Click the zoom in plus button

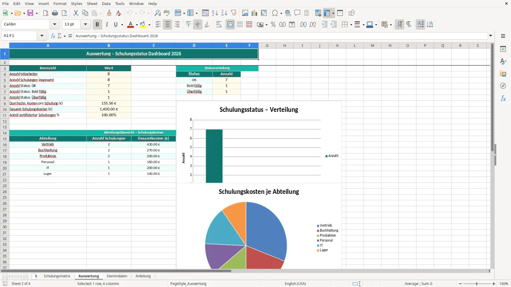[494, 284]
